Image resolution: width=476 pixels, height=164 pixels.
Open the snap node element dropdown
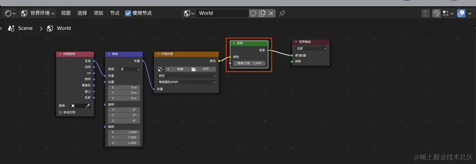pos(448,13)
